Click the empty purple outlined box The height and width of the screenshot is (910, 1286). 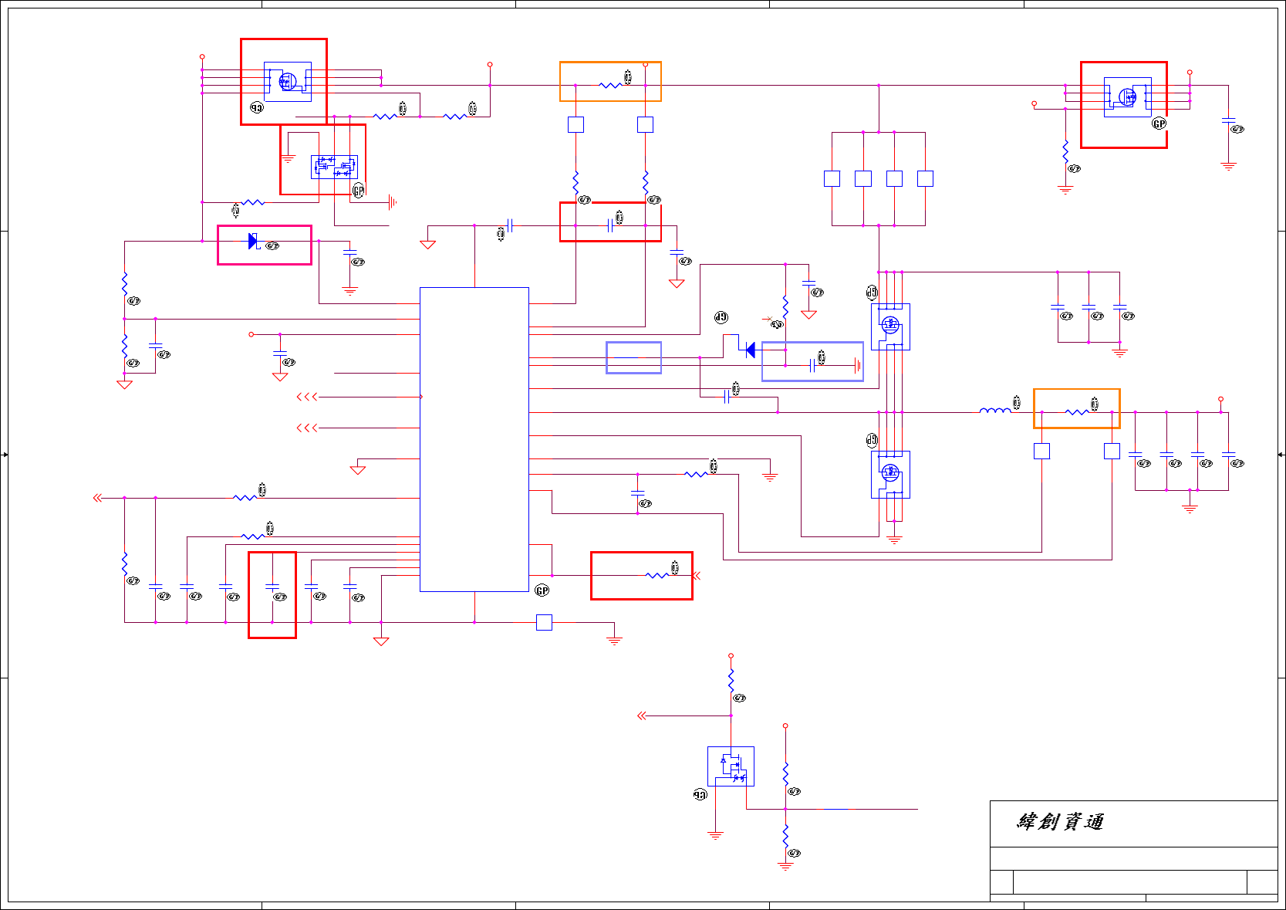coord(633,357)
